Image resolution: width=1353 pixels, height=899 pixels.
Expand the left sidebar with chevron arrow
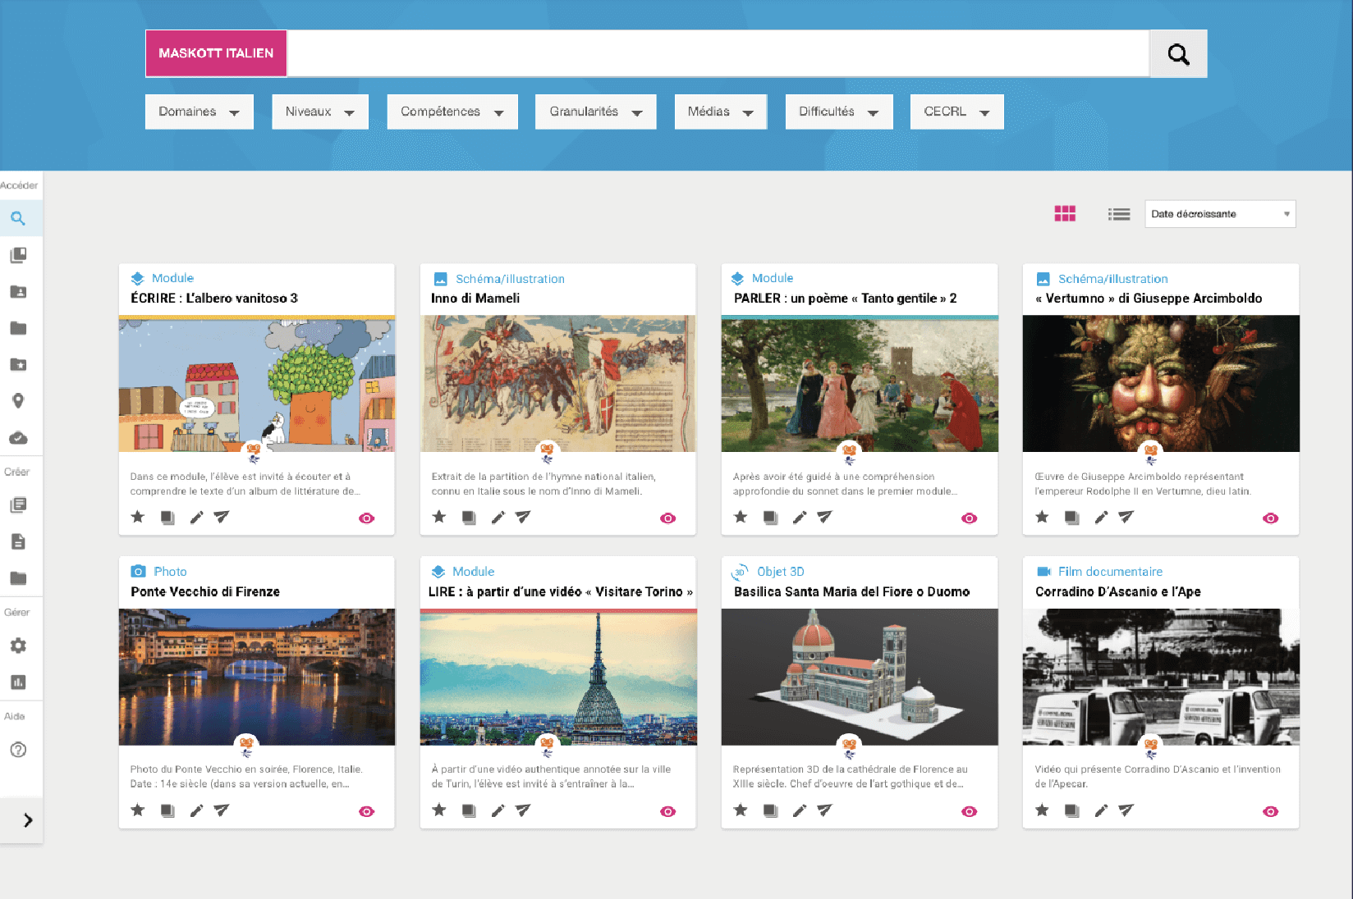[x=28, y=820]
